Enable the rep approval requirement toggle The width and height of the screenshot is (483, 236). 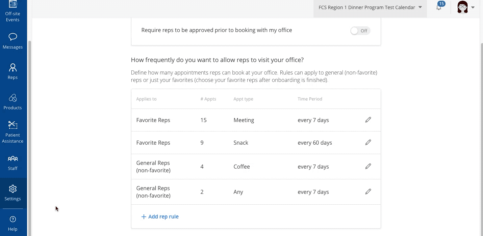360,30
